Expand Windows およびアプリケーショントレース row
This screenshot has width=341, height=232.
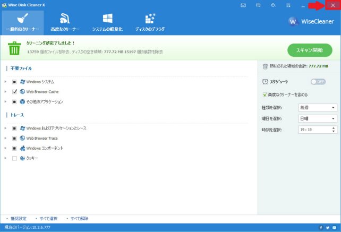tap(5, 128)
